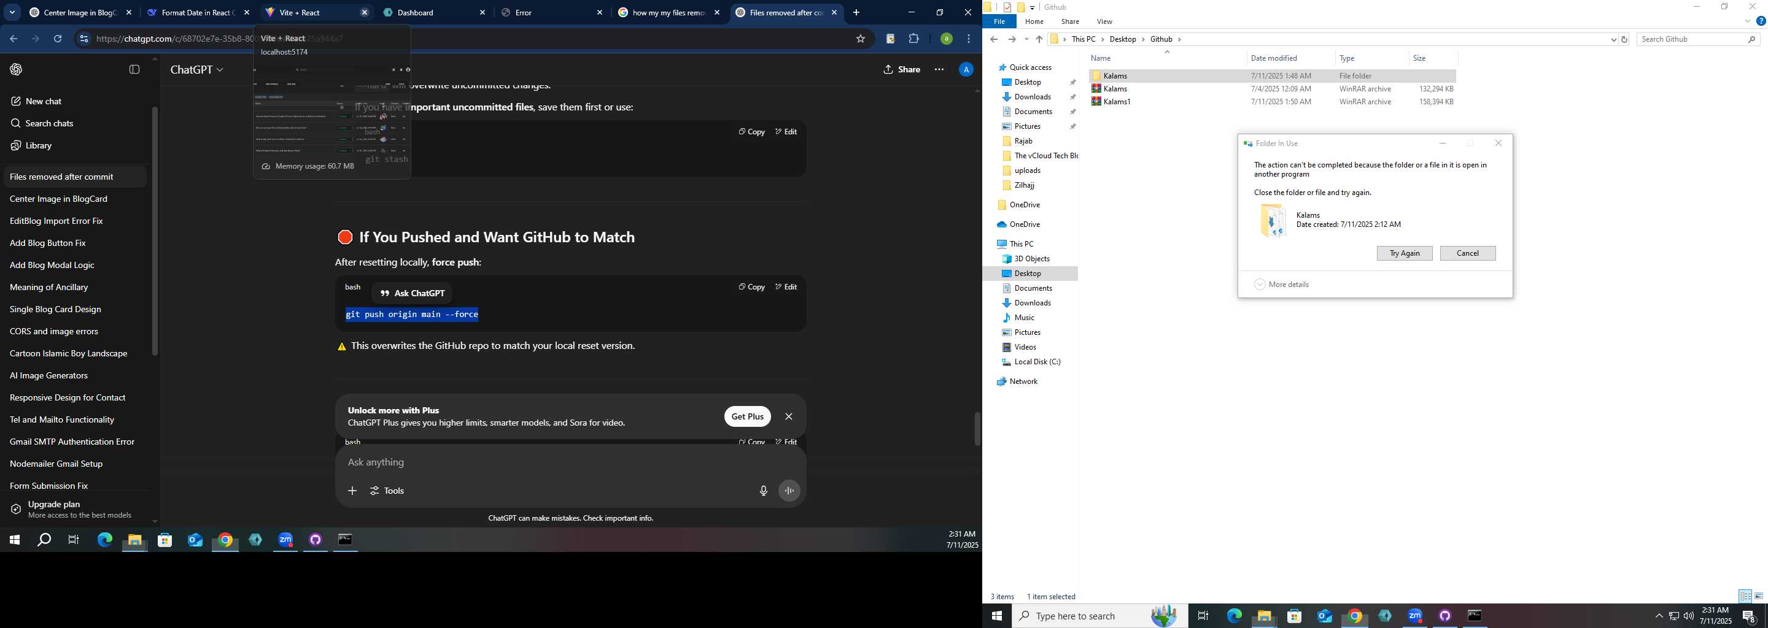Copy the git stash code block

tap(751, 132)
